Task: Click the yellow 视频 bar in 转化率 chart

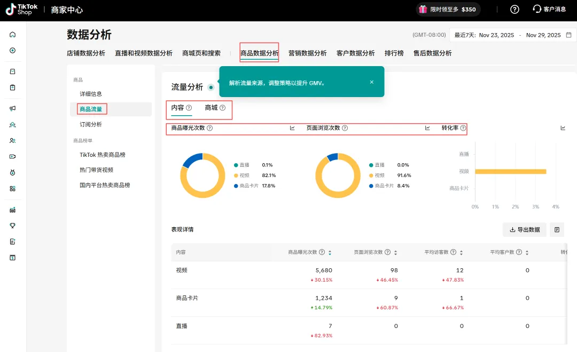Action: [x=510, y=171]
